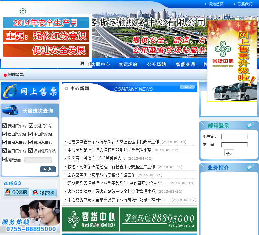259x235 pixels.
Task: Open the 客服中心 navigation tab
Action: point(101,64)
